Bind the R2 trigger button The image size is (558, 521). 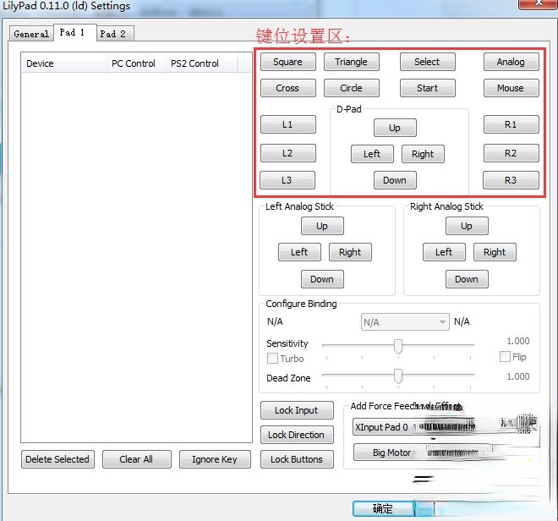(x=511, y=153)
